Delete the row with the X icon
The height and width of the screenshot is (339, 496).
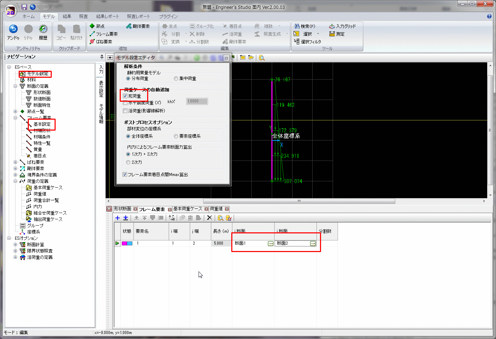[209, 218]
